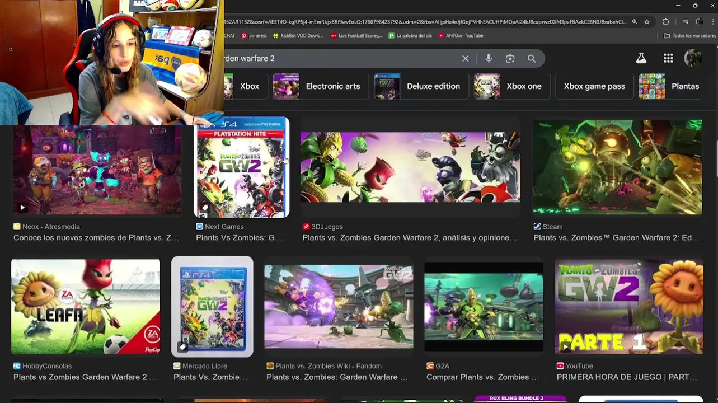Open the browser extensions puzzle icon
The height and width of the screenshot is (403, 718).
pyautogui.click(x=666, y=22)
